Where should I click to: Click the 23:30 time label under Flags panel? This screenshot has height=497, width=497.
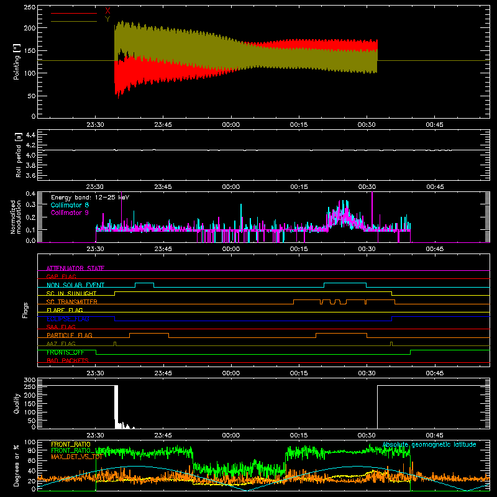[x=95, y=373]
